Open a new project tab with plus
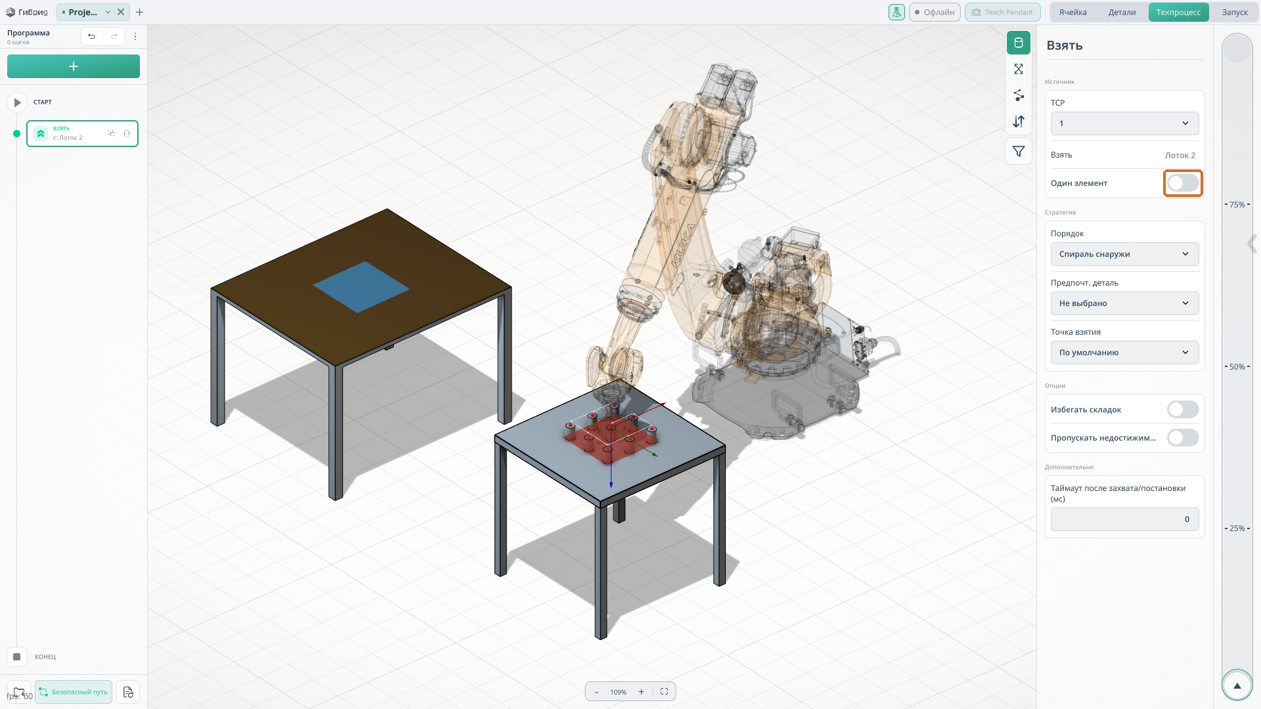This screenshot has width=1261, height=709. click(x=139, y=12)
